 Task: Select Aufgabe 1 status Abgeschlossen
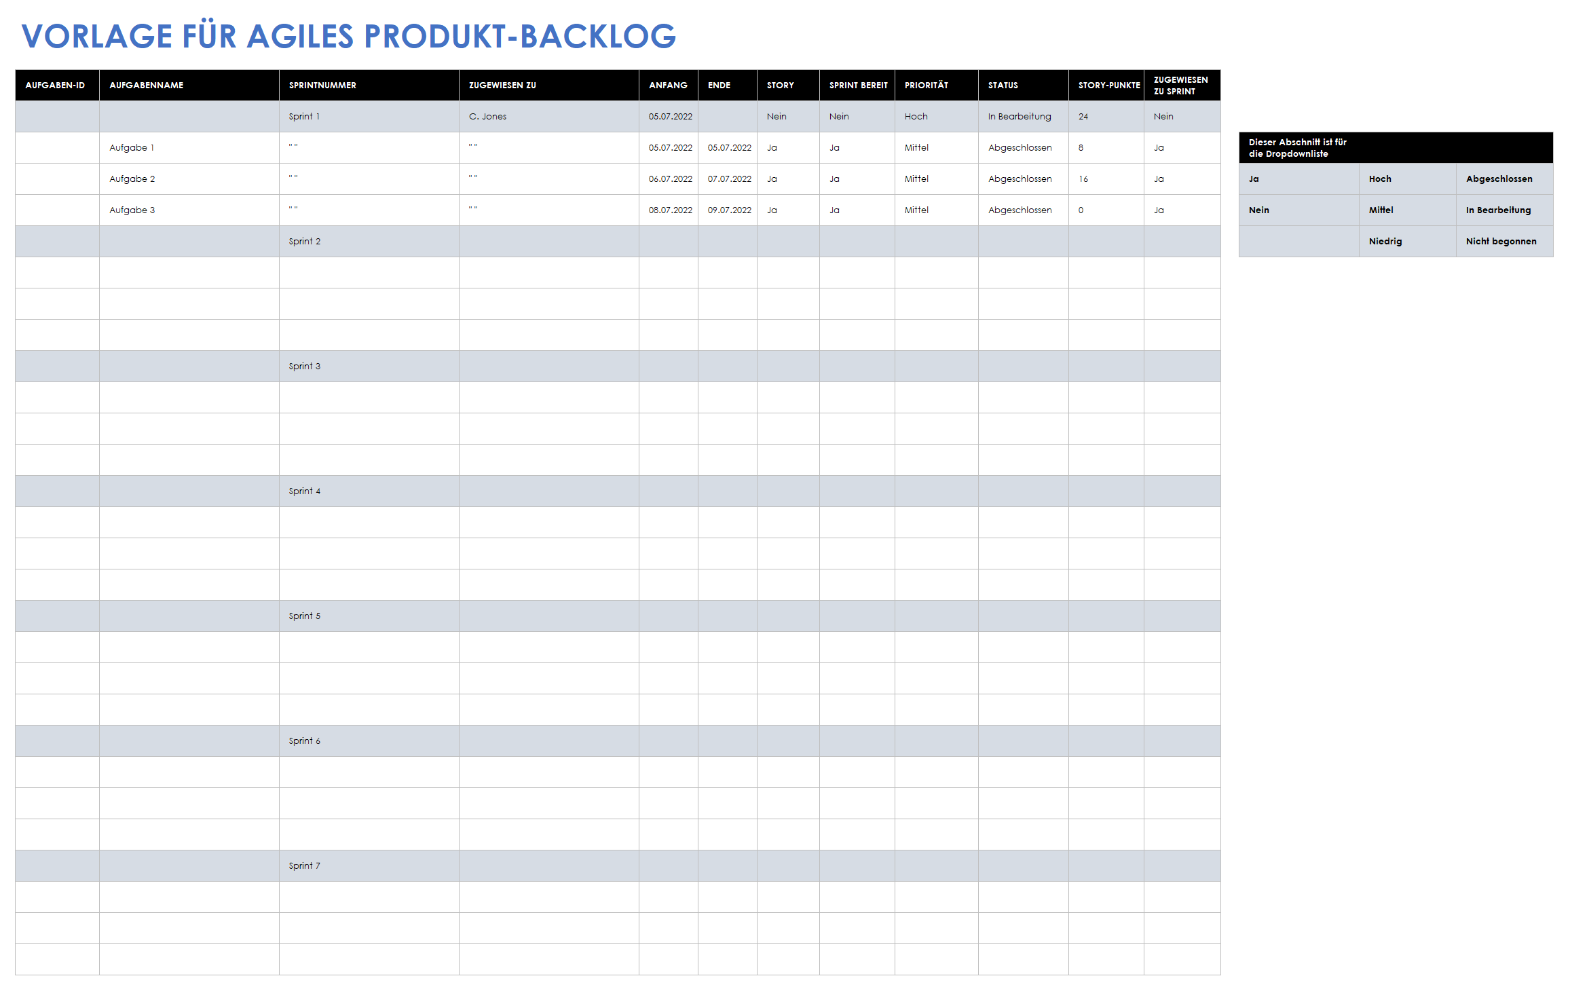1024,147
